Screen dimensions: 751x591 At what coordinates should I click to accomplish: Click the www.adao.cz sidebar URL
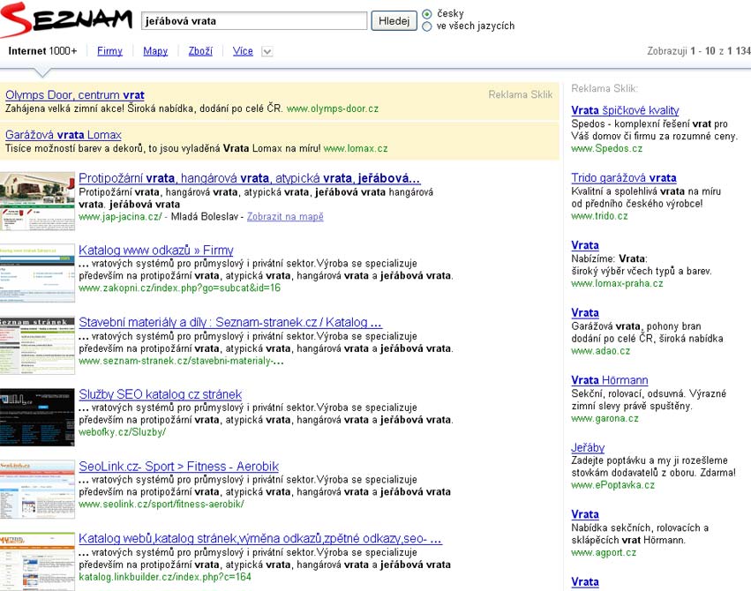(x=601, y=351)
